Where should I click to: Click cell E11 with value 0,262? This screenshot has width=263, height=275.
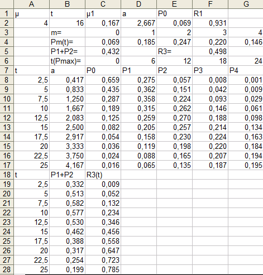174,108
